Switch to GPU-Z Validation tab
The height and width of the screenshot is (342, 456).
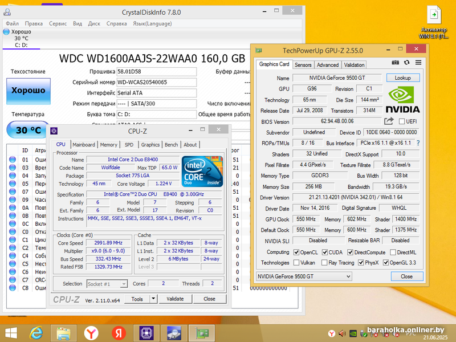[x=354, y=65]
